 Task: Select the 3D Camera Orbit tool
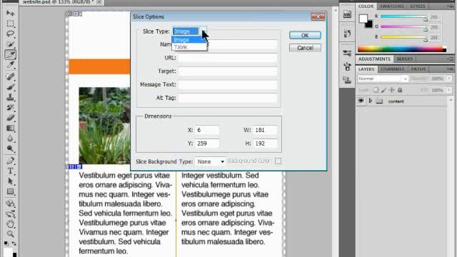[10, 214]
